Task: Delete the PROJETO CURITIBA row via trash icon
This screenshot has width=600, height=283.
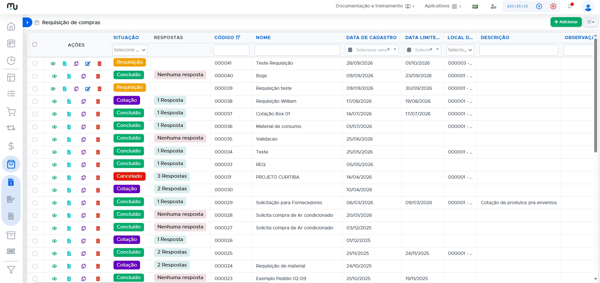Action: [x=98, y=178]
